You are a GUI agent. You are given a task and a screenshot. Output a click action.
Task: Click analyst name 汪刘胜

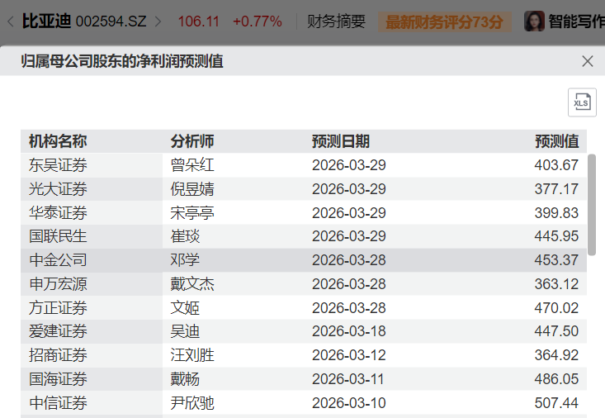coord(192,355)
